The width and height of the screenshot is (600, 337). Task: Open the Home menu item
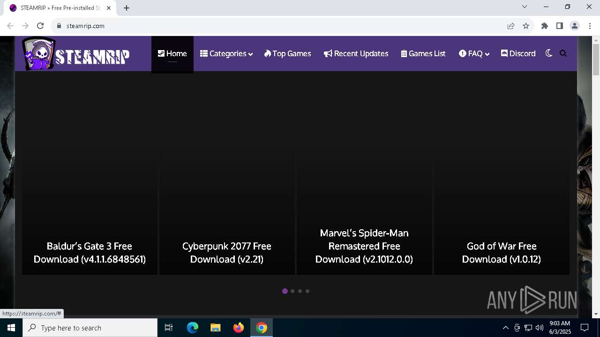tap(172, 53)
